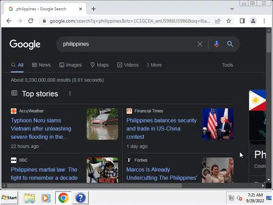Open Typhoon Noru slams Vietnam article

pos(41,129)
